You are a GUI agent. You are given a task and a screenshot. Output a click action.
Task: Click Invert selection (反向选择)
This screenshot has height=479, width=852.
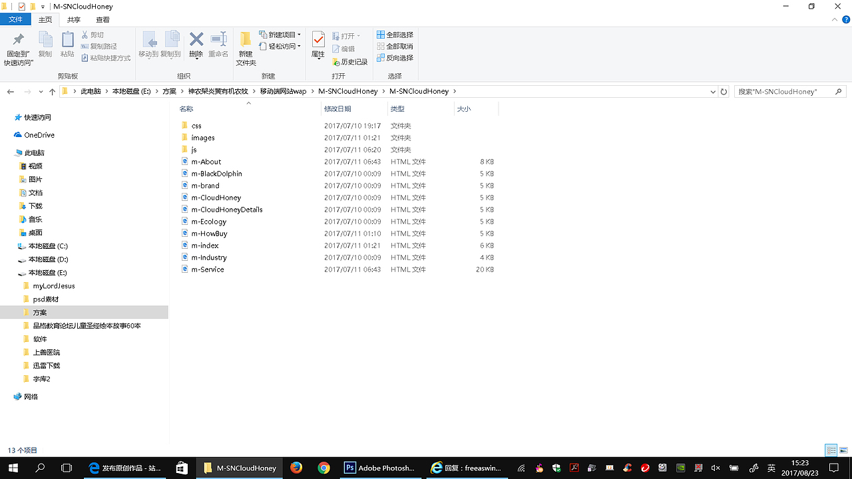coord(395,58)
